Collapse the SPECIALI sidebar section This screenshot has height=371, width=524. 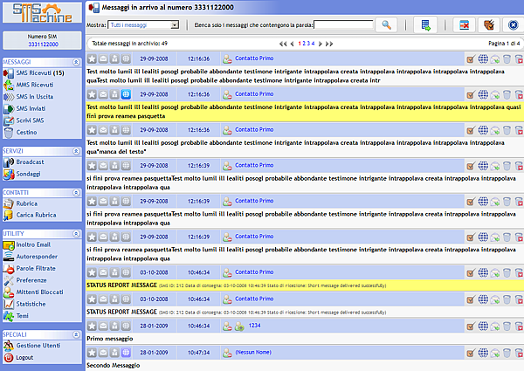point(76,334)
